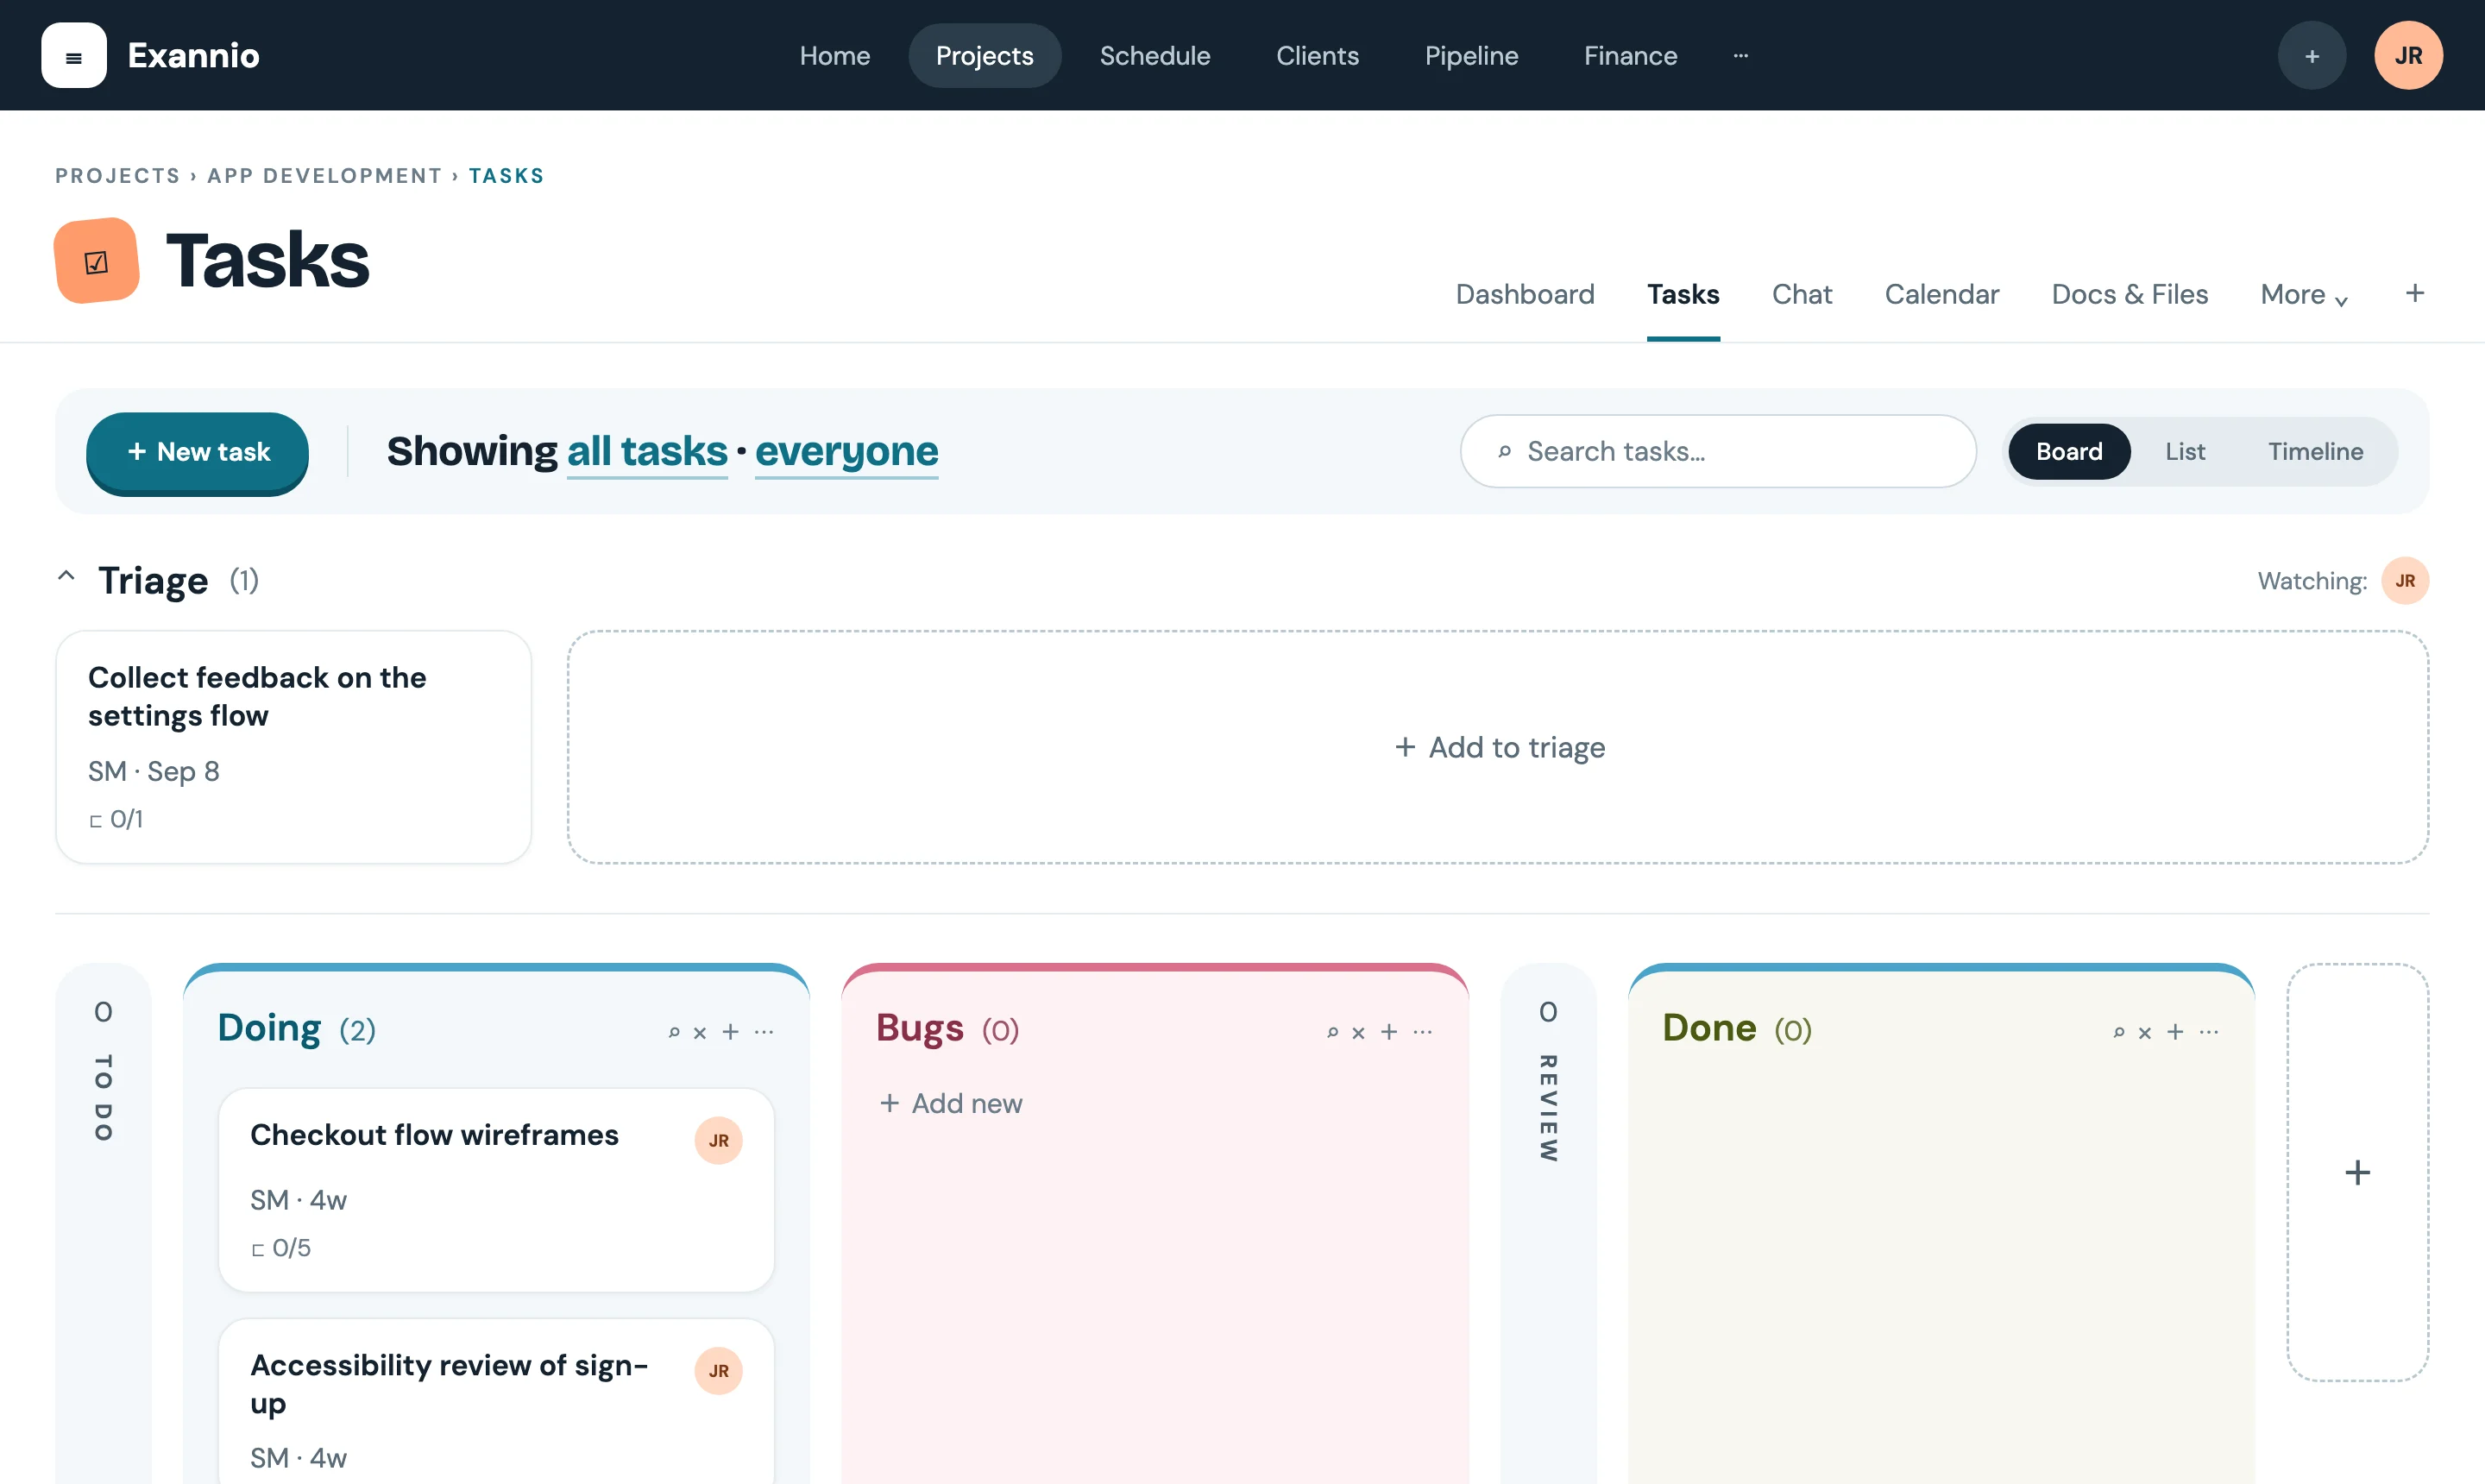Open Doing column options menu
This screenshot has height=1484, width=2485.
[764, 1031]
